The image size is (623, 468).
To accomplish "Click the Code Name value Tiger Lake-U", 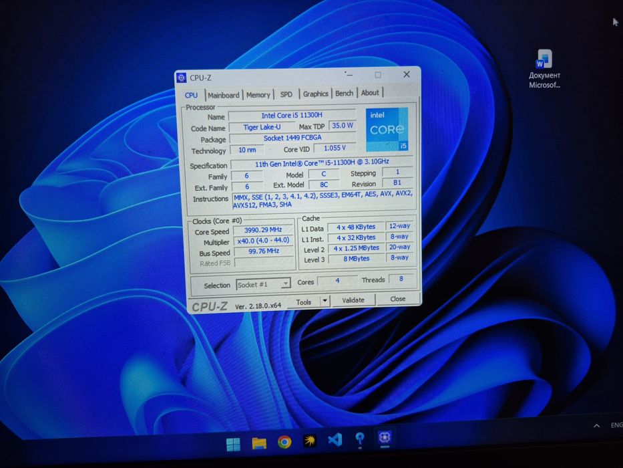I will [262, 127].
